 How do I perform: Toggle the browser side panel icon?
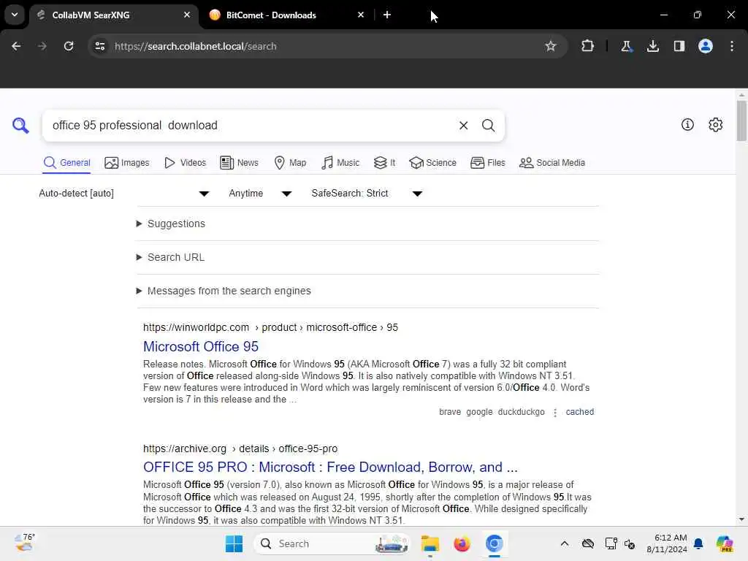coord(679,46)
